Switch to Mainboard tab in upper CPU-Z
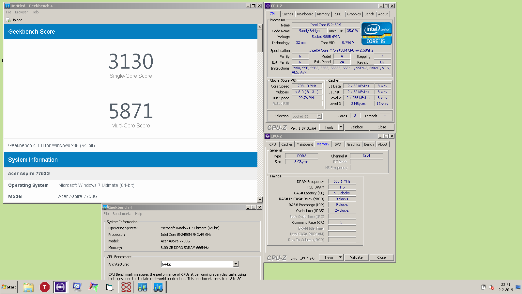522x294 pixels. point(305,14)
